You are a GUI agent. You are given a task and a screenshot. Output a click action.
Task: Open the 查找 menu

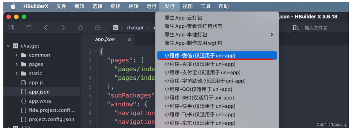click(x=116, y=6)
